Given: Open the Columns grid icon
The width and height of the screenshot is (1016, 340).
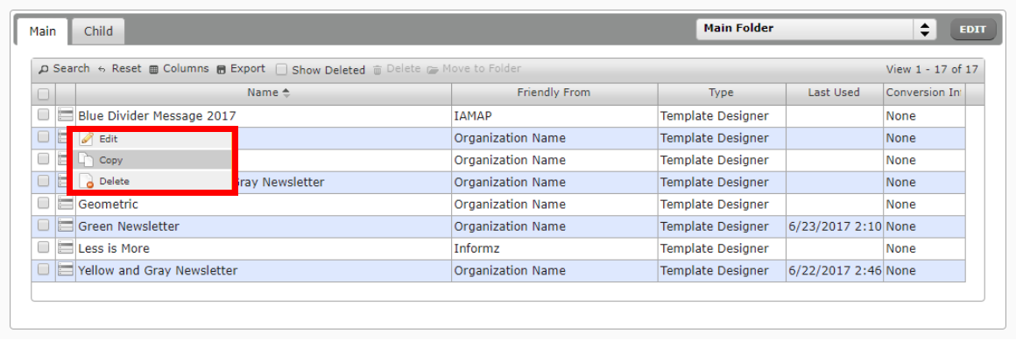Looking at the screenshot, I should click(153, 69).
